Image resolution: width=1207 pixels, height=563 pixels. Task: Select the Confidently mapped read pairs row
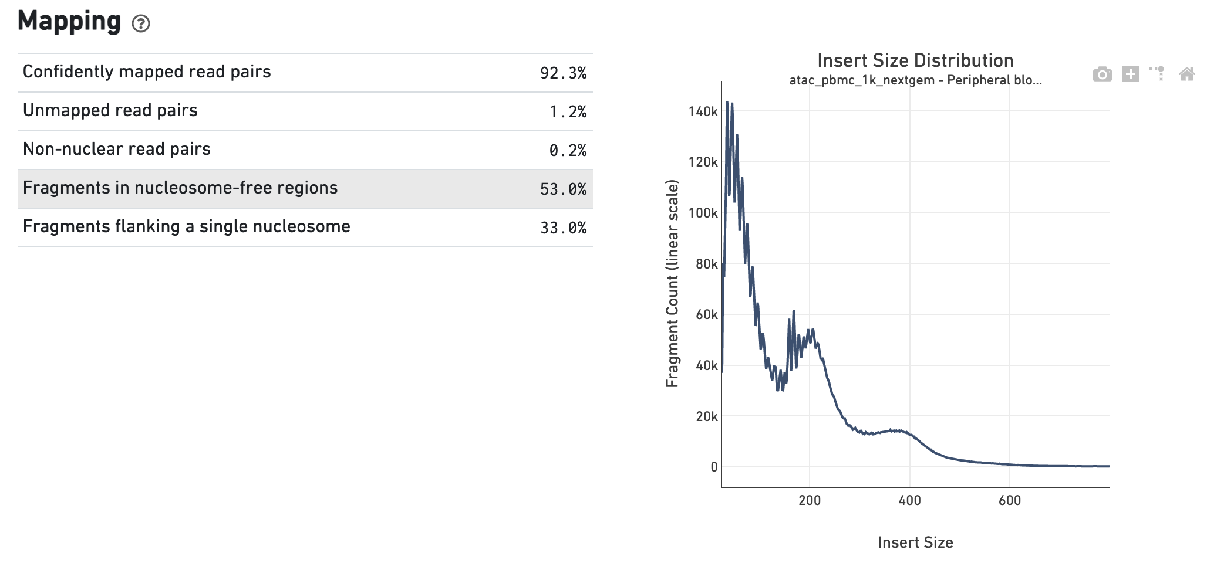147,72
